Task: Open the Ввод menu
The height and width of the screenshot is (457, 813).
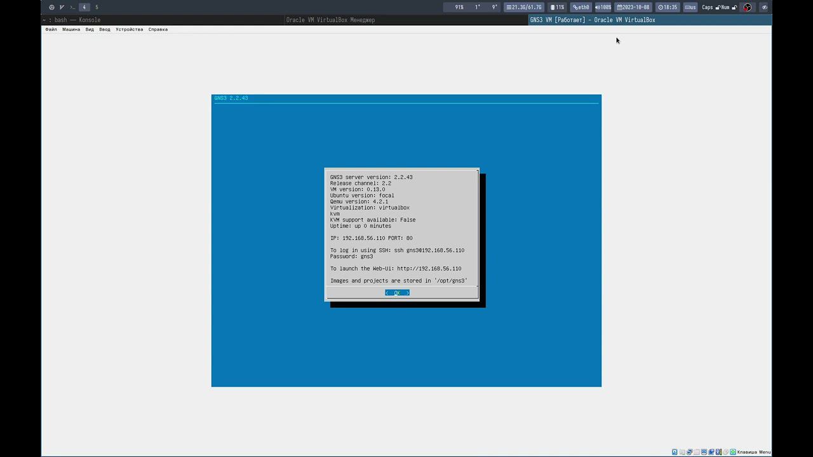Action: pos(105,29)
